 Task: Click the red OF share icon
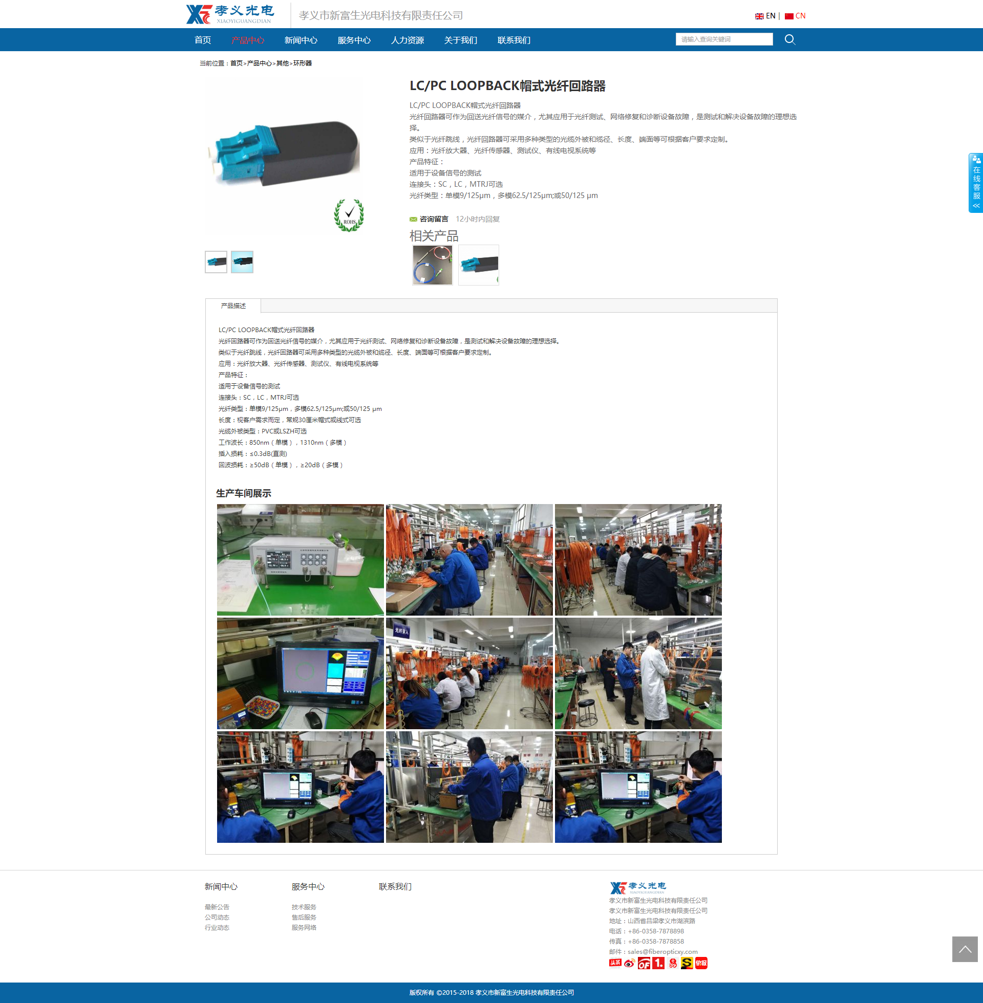[x=644, y=963]
